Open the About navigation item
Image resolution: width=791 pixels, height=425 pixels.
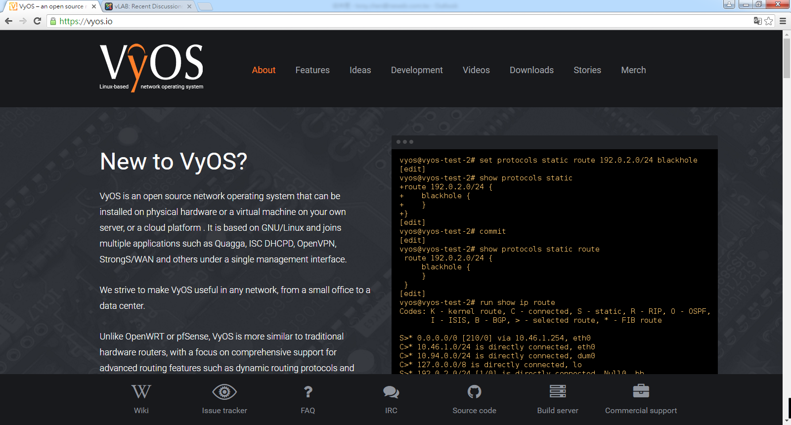[264, 70]
